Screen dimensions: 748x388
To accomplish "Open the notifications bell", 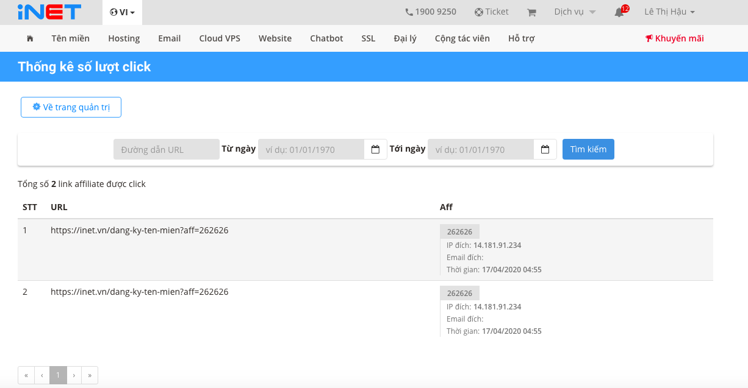I will [x=620, y=12].
